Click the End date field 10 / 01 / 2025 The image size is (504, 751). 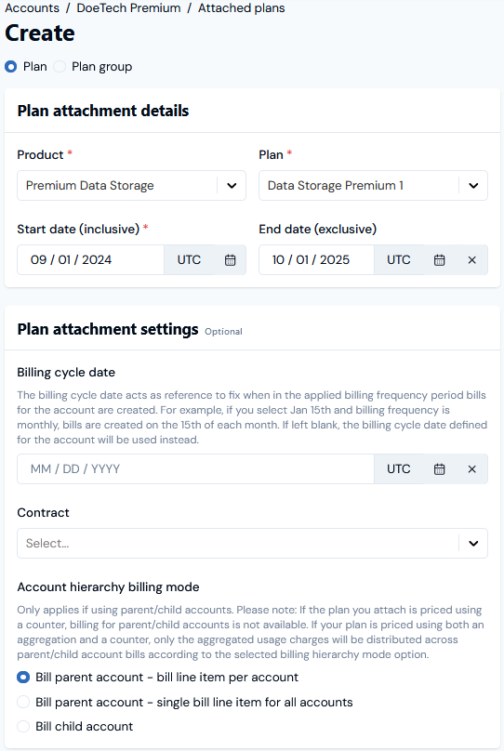pos(317,260)
